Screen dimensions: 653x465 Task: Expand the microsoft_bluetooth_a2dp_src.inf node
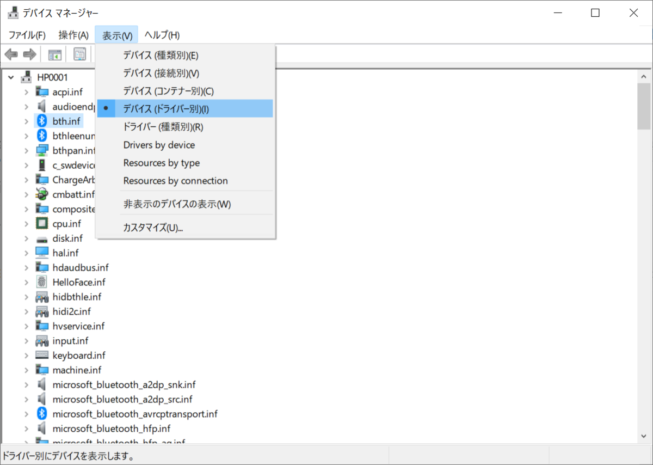(x=26, y=400)
